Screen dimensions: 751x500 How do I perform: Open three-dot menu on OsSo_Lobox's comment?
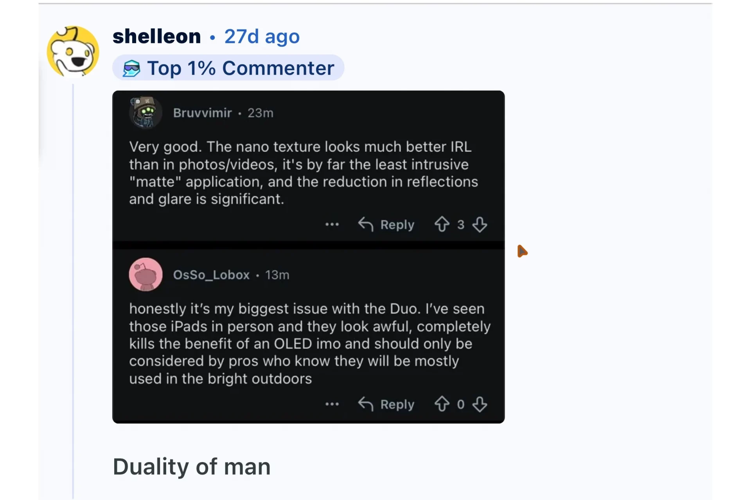[332, 404]
